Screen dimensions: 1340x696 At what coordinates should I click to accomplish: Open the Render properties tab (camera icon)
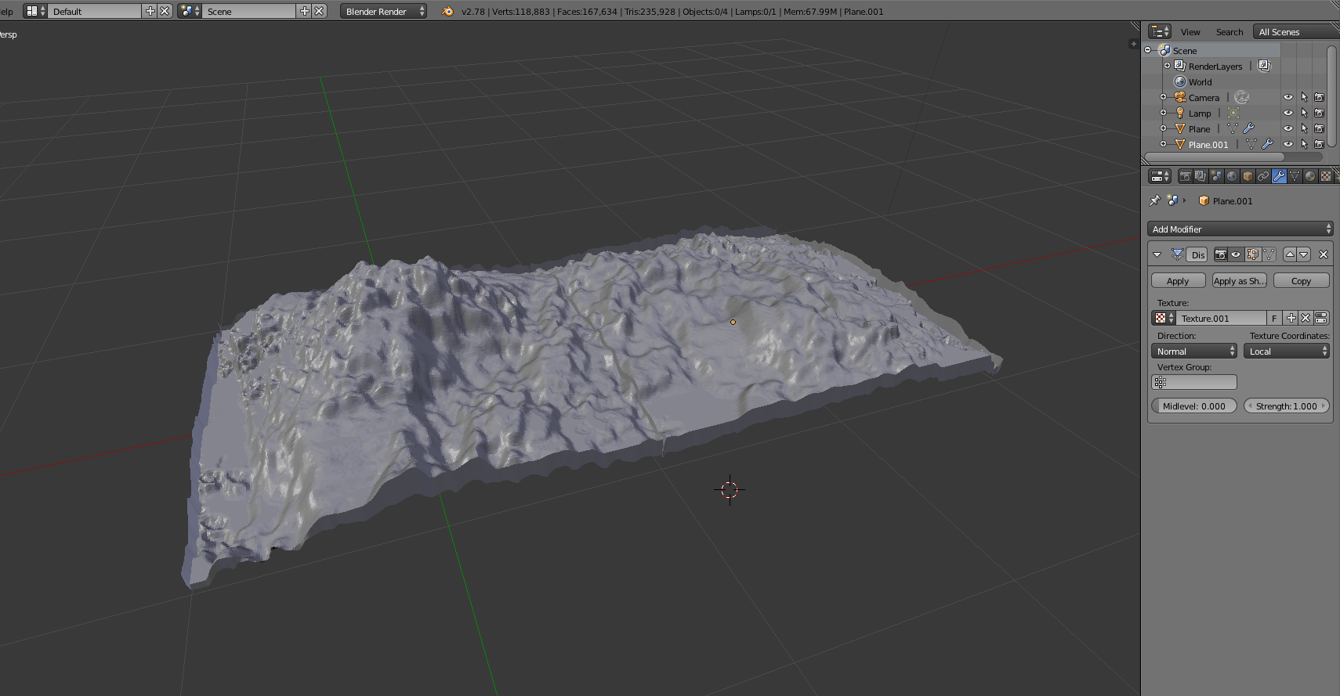click(1185, 176)
